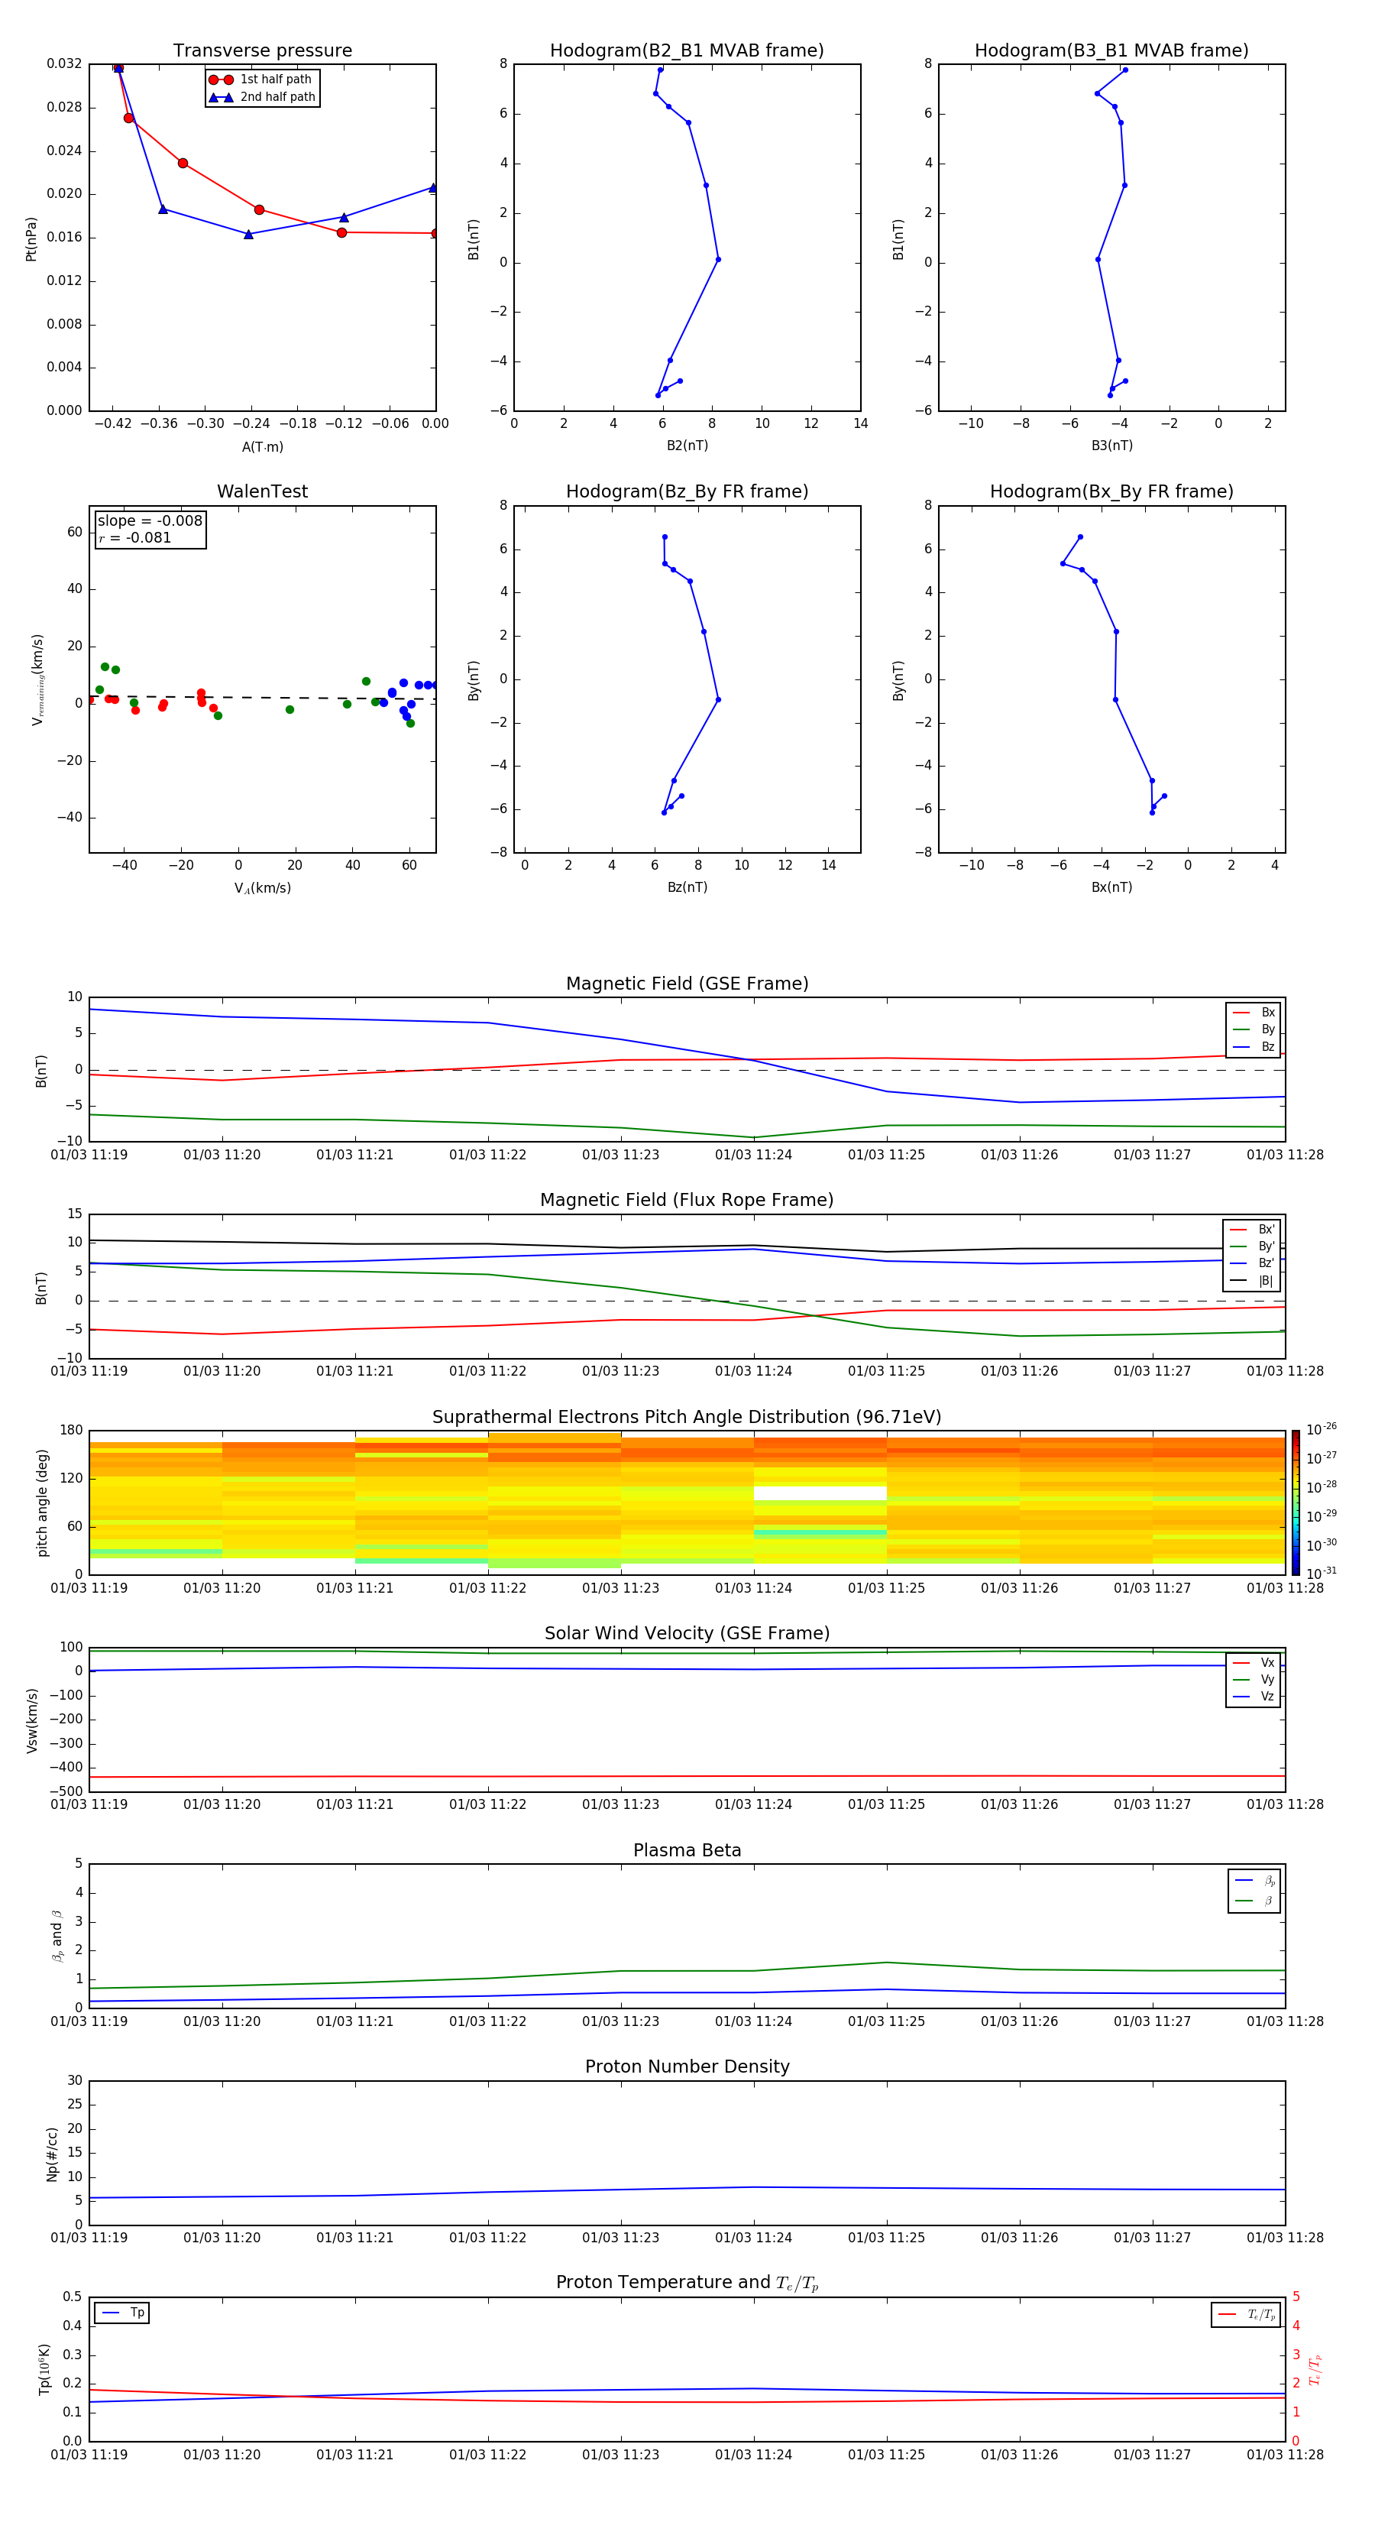
Task: Click the 'r = -0.081' annotation text
Action: pos(135,537)
